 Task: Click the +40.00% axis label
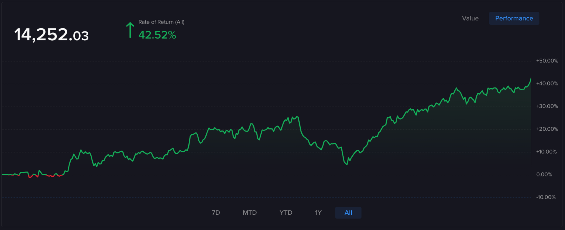(x=547, y=83)
